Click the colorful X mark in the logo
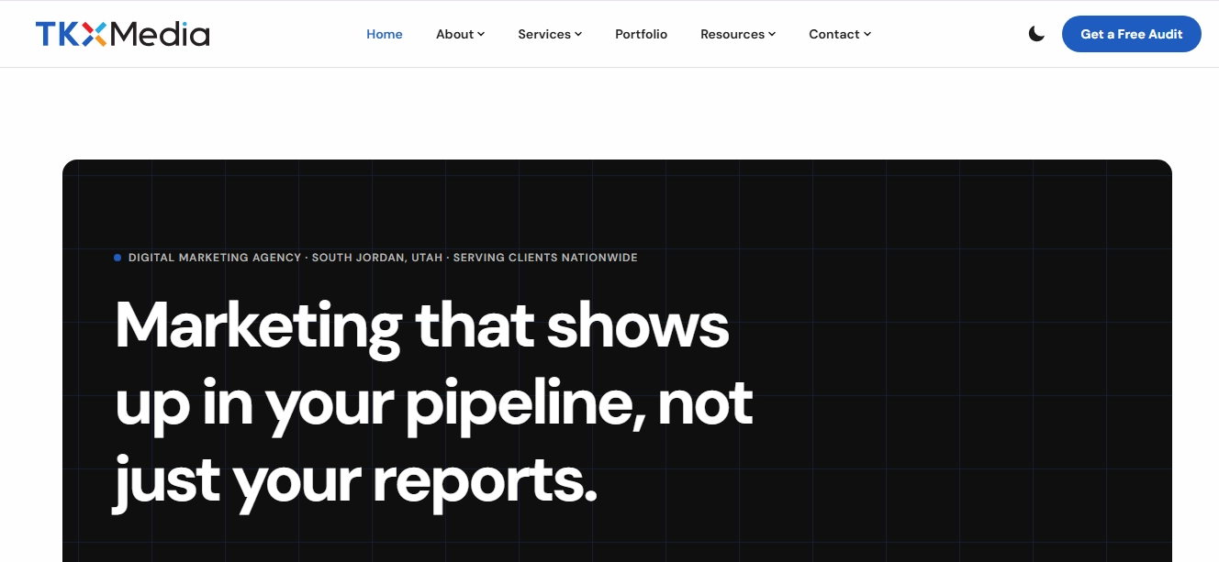1219x562 pixels. [x=95, y=34]
